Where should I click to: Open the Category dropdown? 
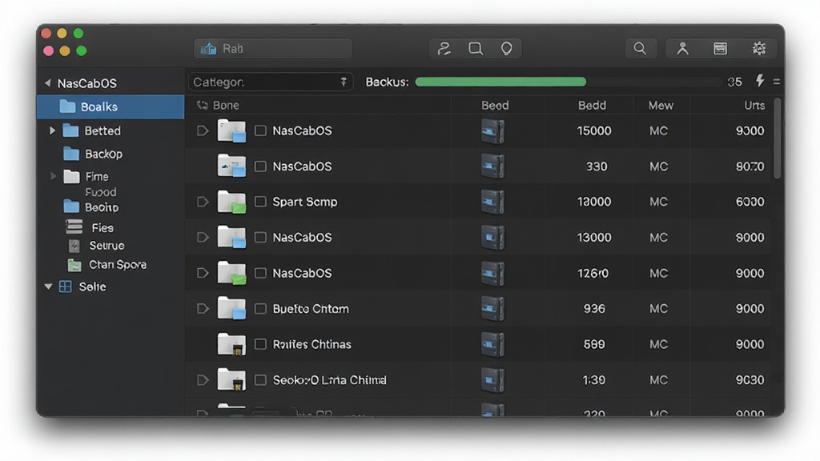(271, 82)
